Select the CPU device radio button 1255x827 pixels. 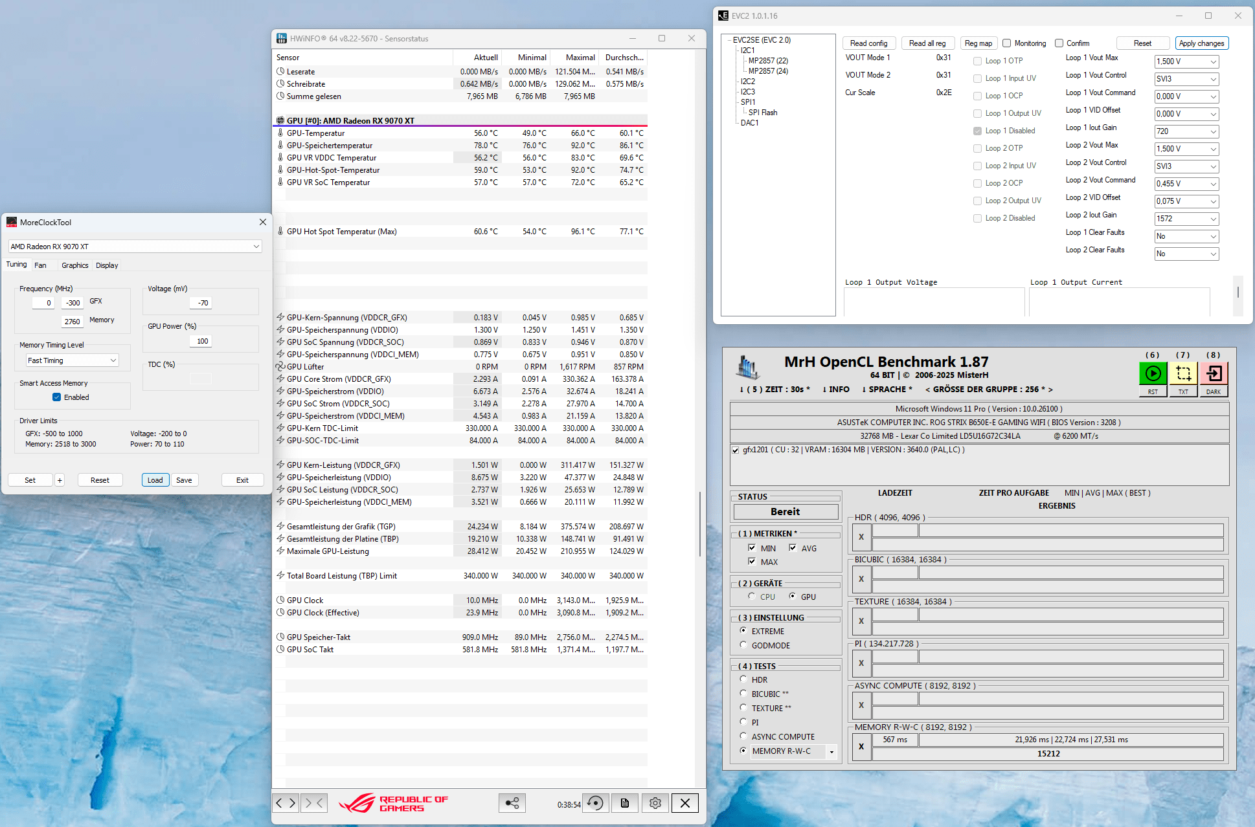point(752,597)
